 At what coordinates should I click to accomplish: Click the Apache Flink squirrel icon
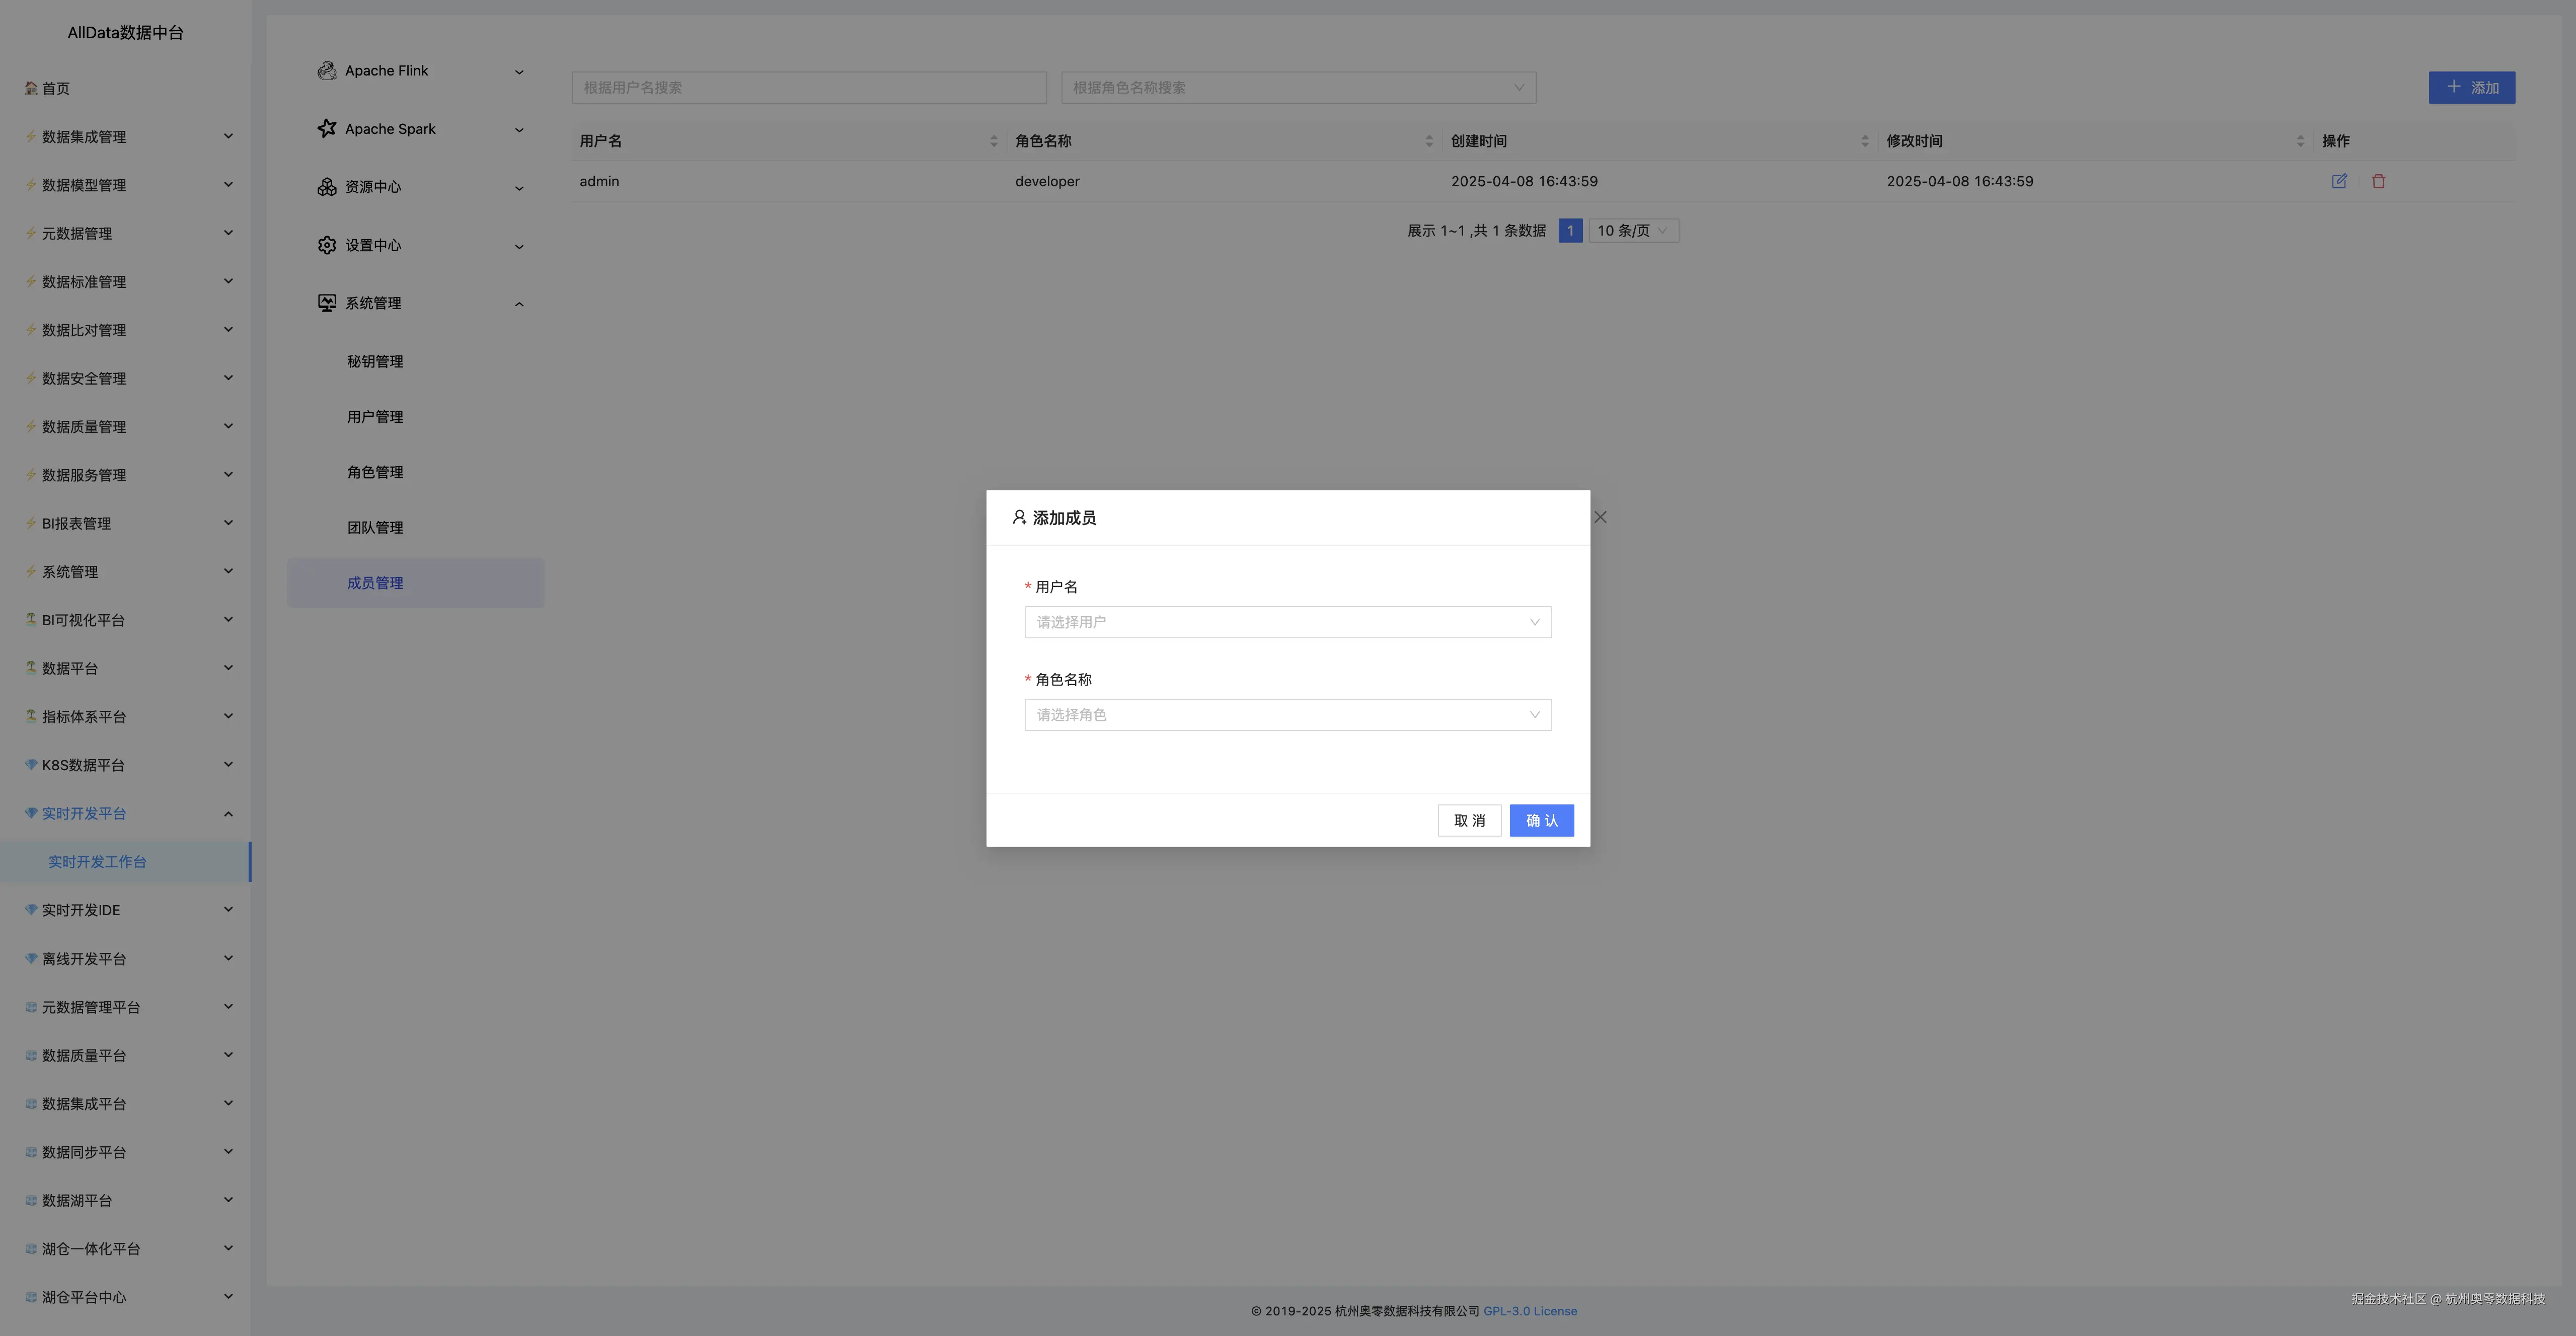pos(326,71)
